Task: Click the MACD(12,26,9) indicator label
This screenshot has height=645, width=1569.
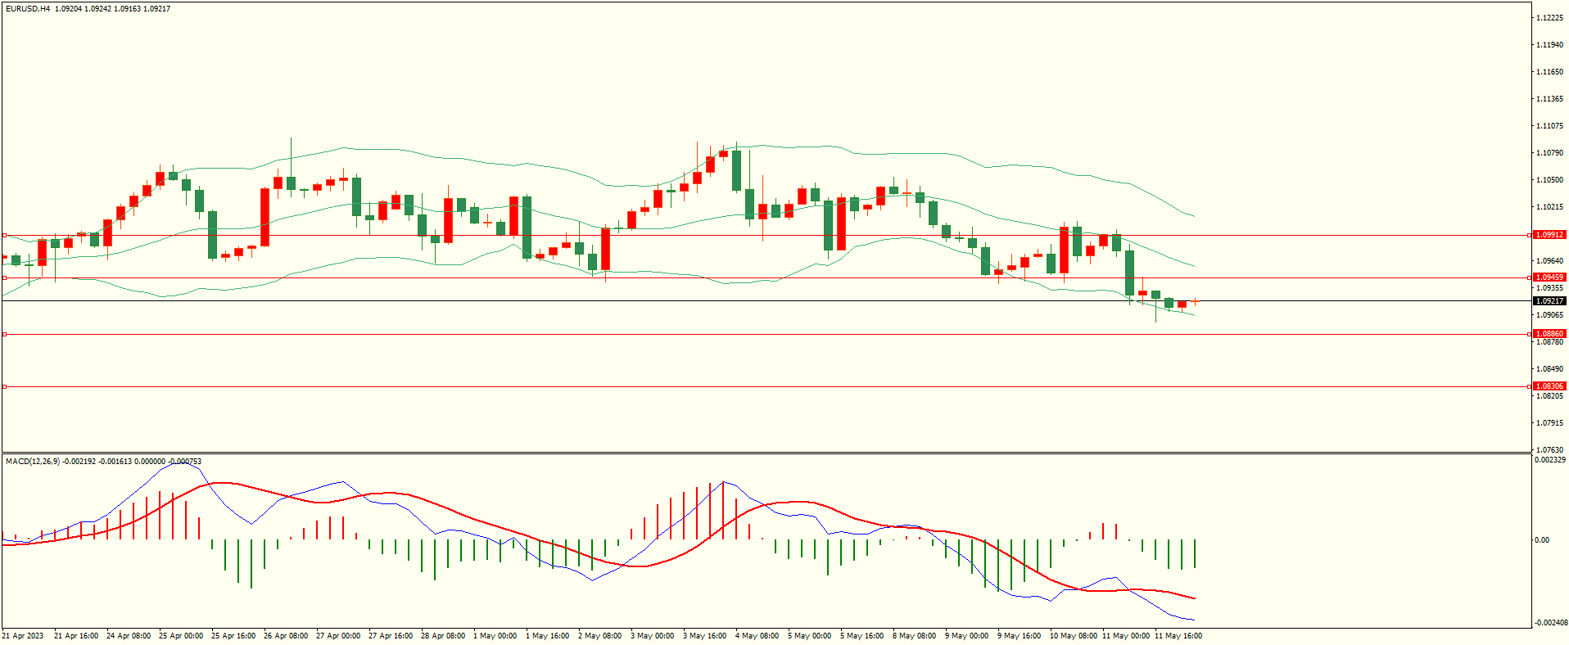Action: click(x=33, y=462)
